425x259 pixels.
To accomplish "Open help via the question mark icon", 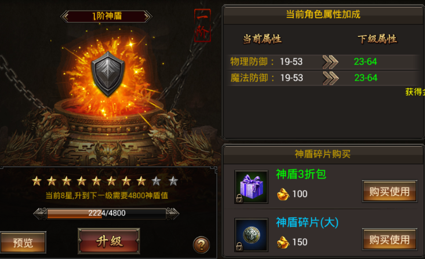I will tap(201, 245).
